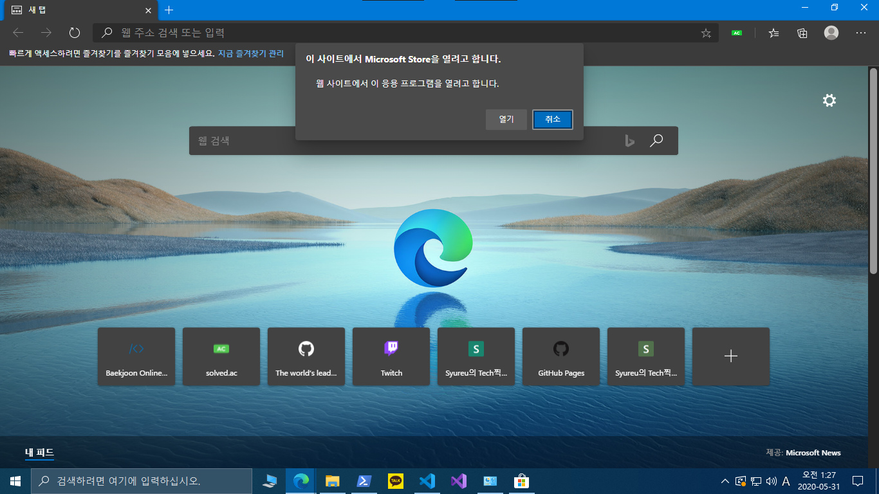Open Visual Studio from the taskbar
Image resolution: width=879 pixels, height=494 pixels.
(x=458, y=480)
